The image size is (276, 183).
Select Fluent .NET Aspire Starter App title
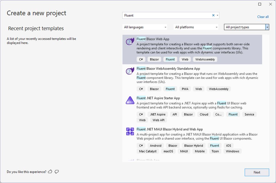(x=158, y=98)
